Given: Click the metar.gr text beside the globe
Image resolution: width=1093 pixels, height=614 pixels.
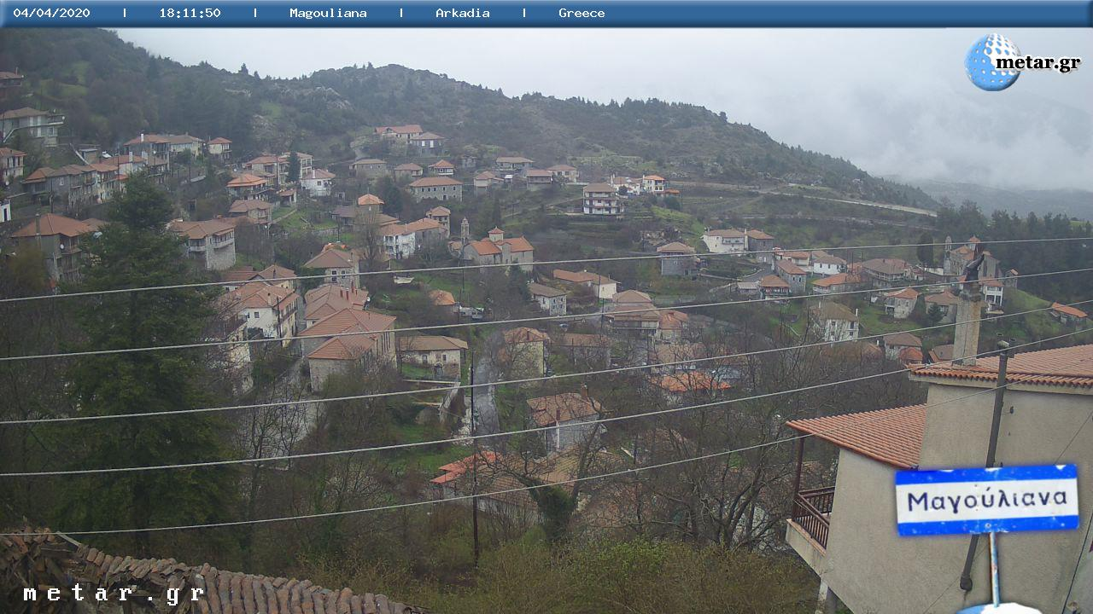Looking at the screenshot, I should click(x=1038, y=63).
